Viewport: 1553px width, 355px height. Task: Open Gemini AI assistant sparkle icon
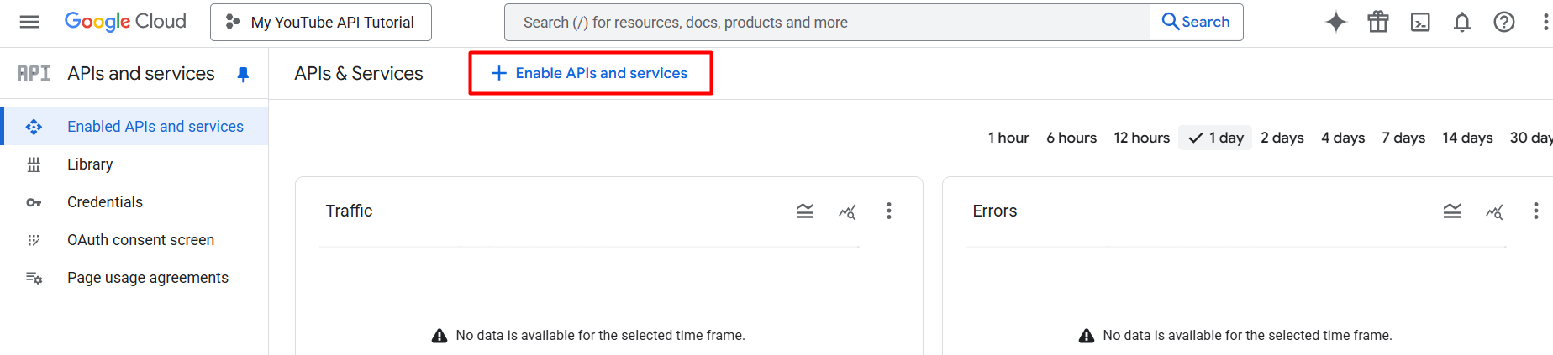pyautogui.click(x=1336, y=23)
